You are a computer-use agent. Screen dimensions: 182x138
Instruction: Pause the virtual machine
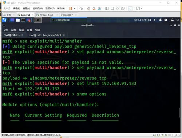point(71,8)
